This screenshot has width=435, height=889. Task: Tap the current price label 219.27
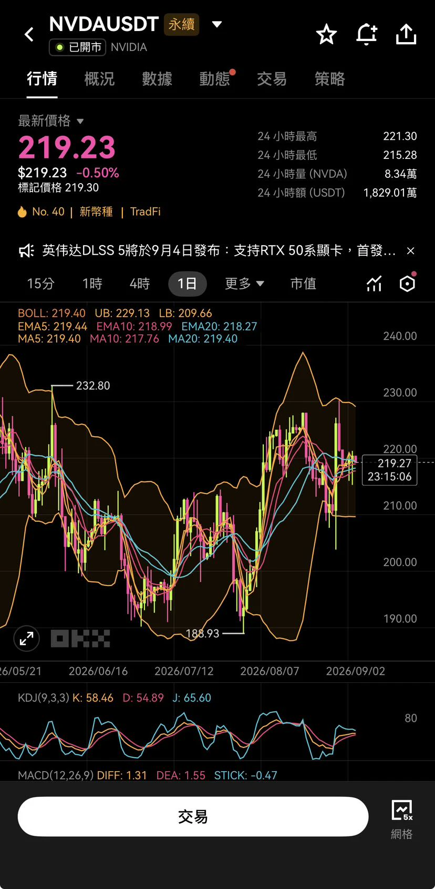(389, 470)
